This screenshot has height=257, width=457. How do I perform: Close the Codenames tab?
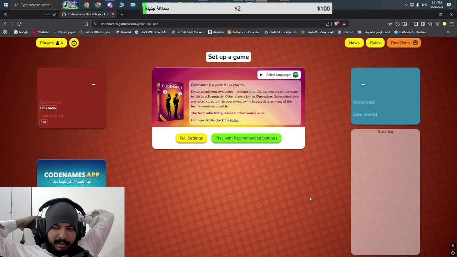tap(113, 14)
